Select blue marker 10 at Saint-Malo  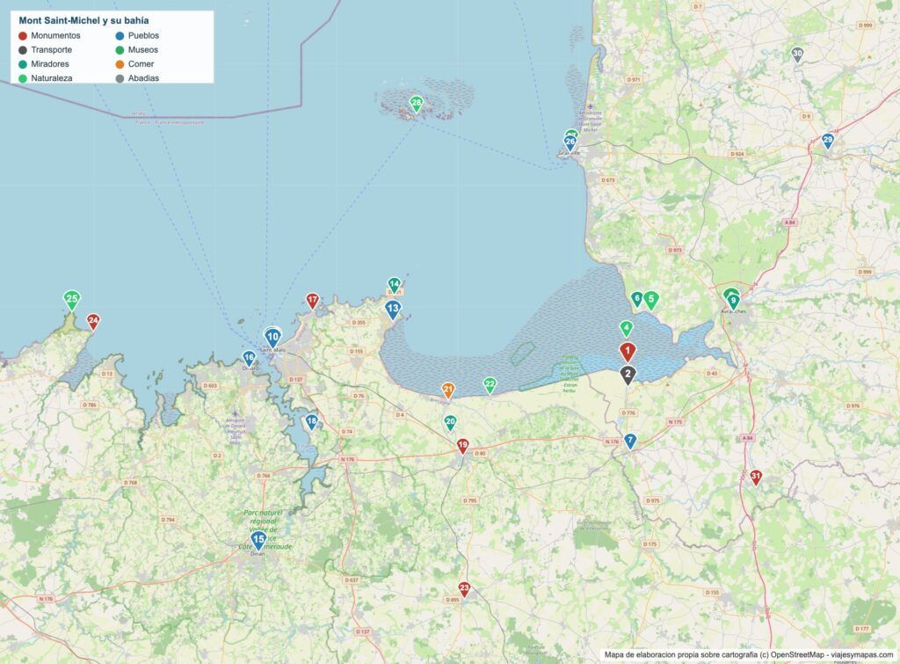272,337
